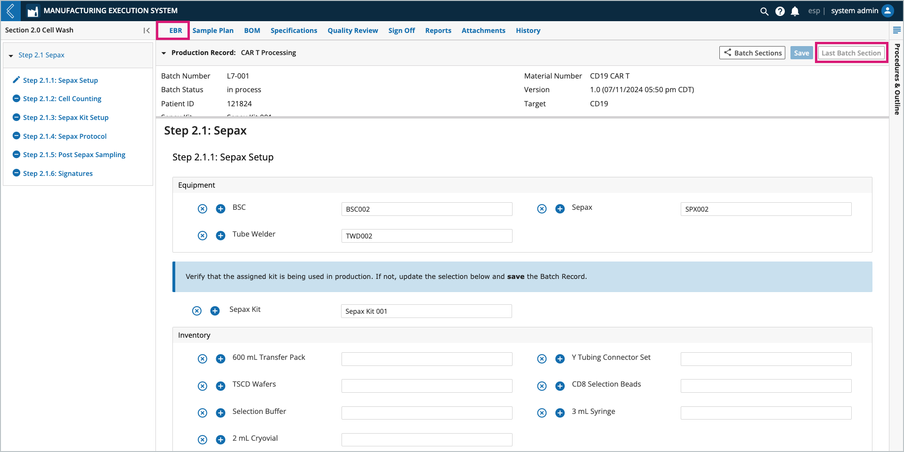Go to Step 2.1.1: Sepax Setup
Screen dimensions: 904x452
click(x=60, y=80)
